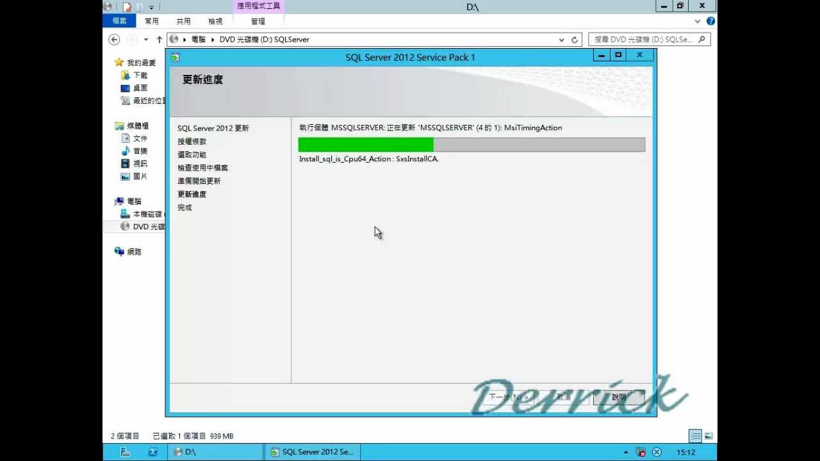Click the Install_sql_is_Cpu64_Action status text
Image resolution: width=820 pixels, height=461 pixels.
click(369, 159)
